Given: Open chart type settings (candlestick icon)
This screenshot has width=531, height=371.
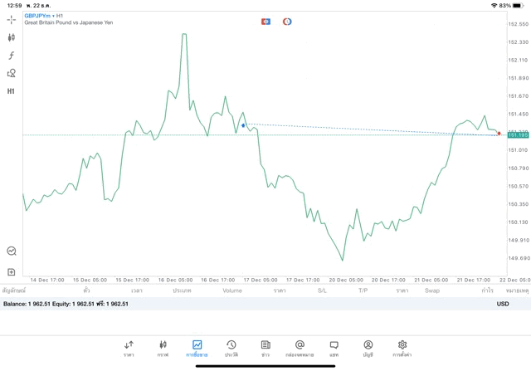Looking at the screenshot, I should [11, 37].
